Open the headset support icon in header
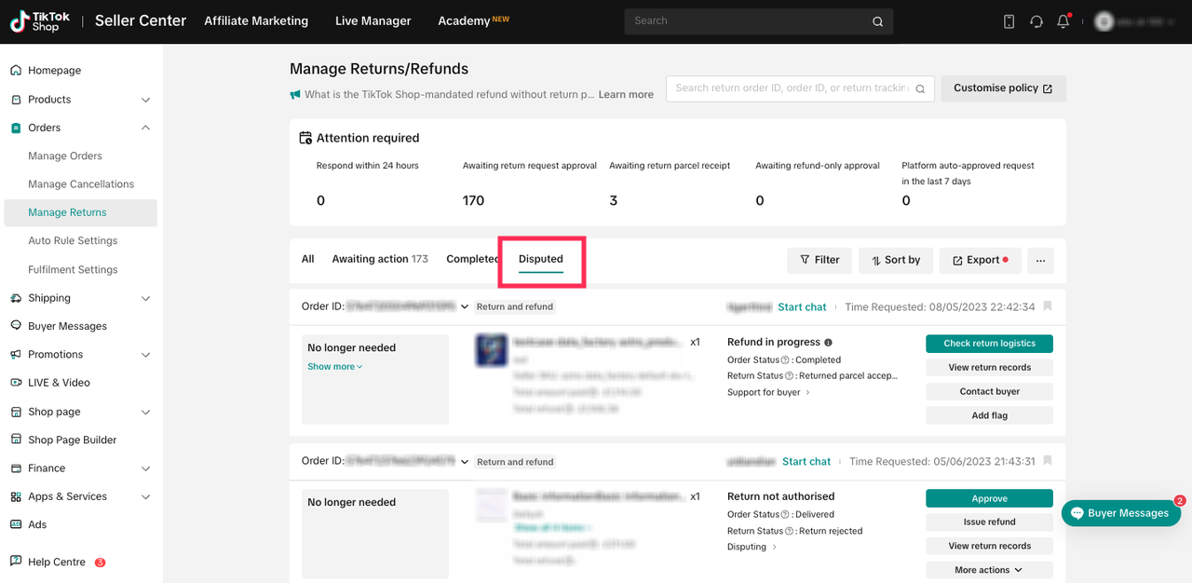 pos(1036,21)
